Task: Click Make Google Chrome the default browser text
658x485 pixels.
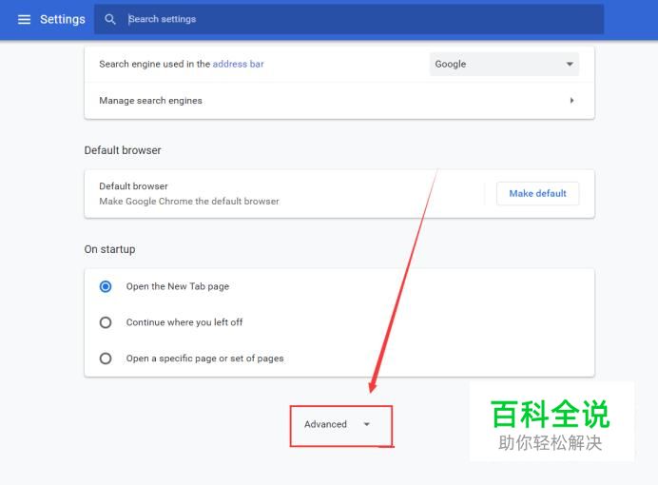Action: 189,202
